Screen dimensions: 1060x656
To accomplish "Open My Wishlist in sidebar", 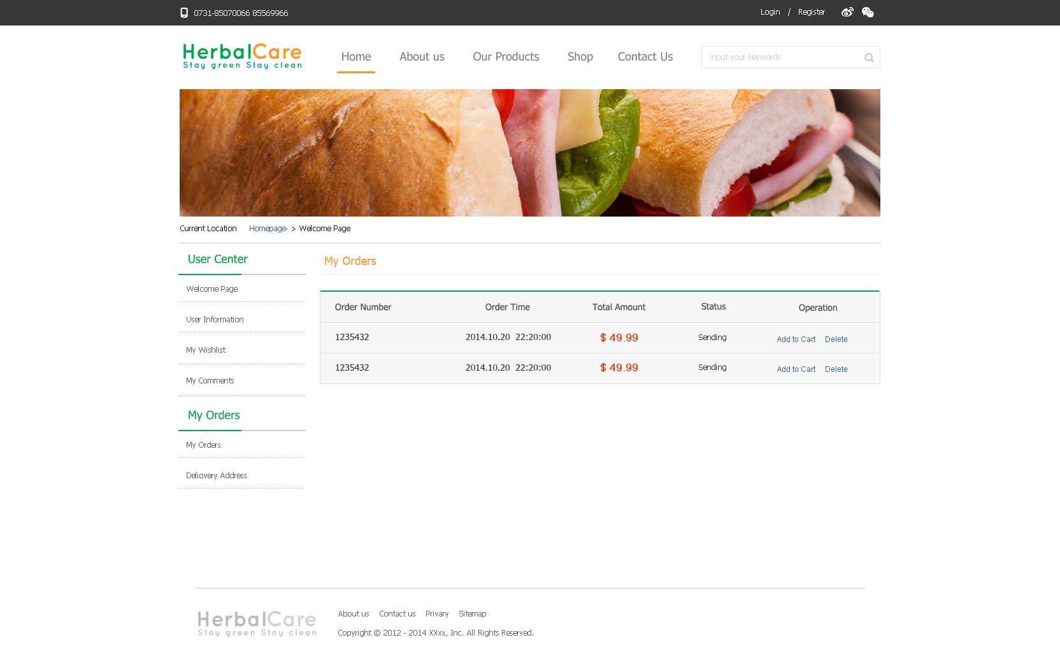I will (206, 350).
